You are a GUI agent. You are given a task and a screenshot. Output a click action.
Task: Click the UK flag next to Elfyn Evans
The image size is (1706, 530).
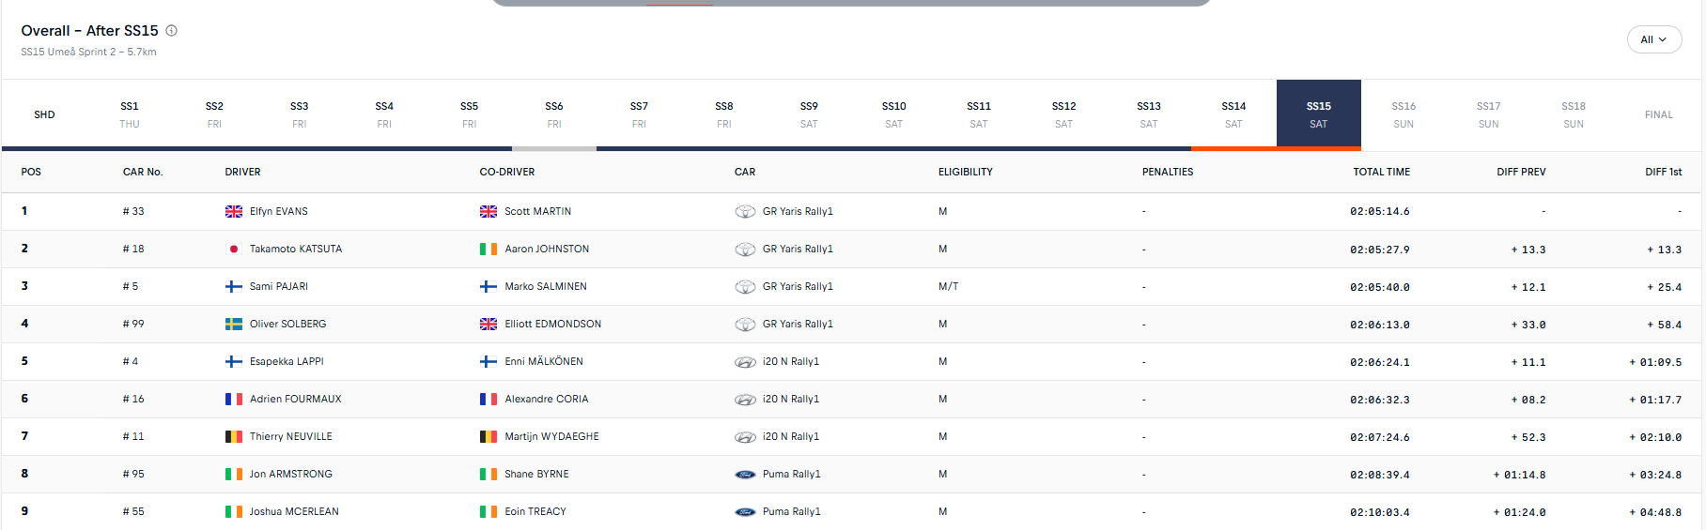234,212
